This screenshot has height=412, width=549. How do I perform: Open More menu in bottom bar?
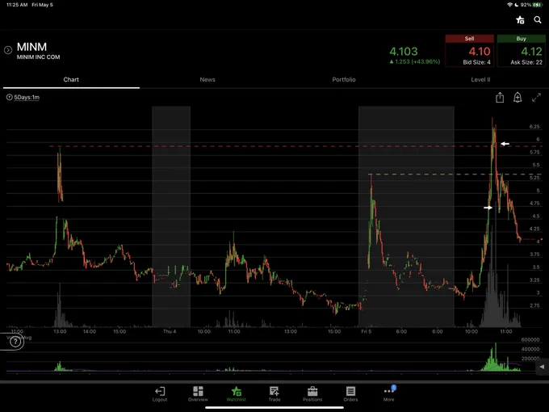[389, 394]
